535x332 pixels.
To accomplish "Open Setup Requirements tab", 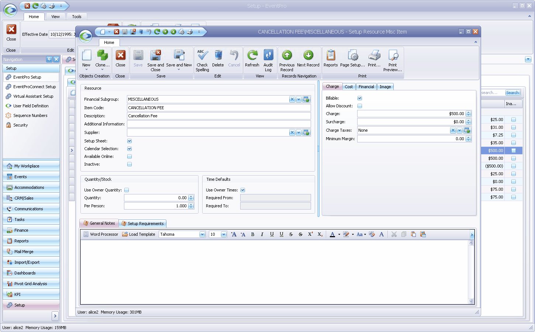I will (142, 224).
